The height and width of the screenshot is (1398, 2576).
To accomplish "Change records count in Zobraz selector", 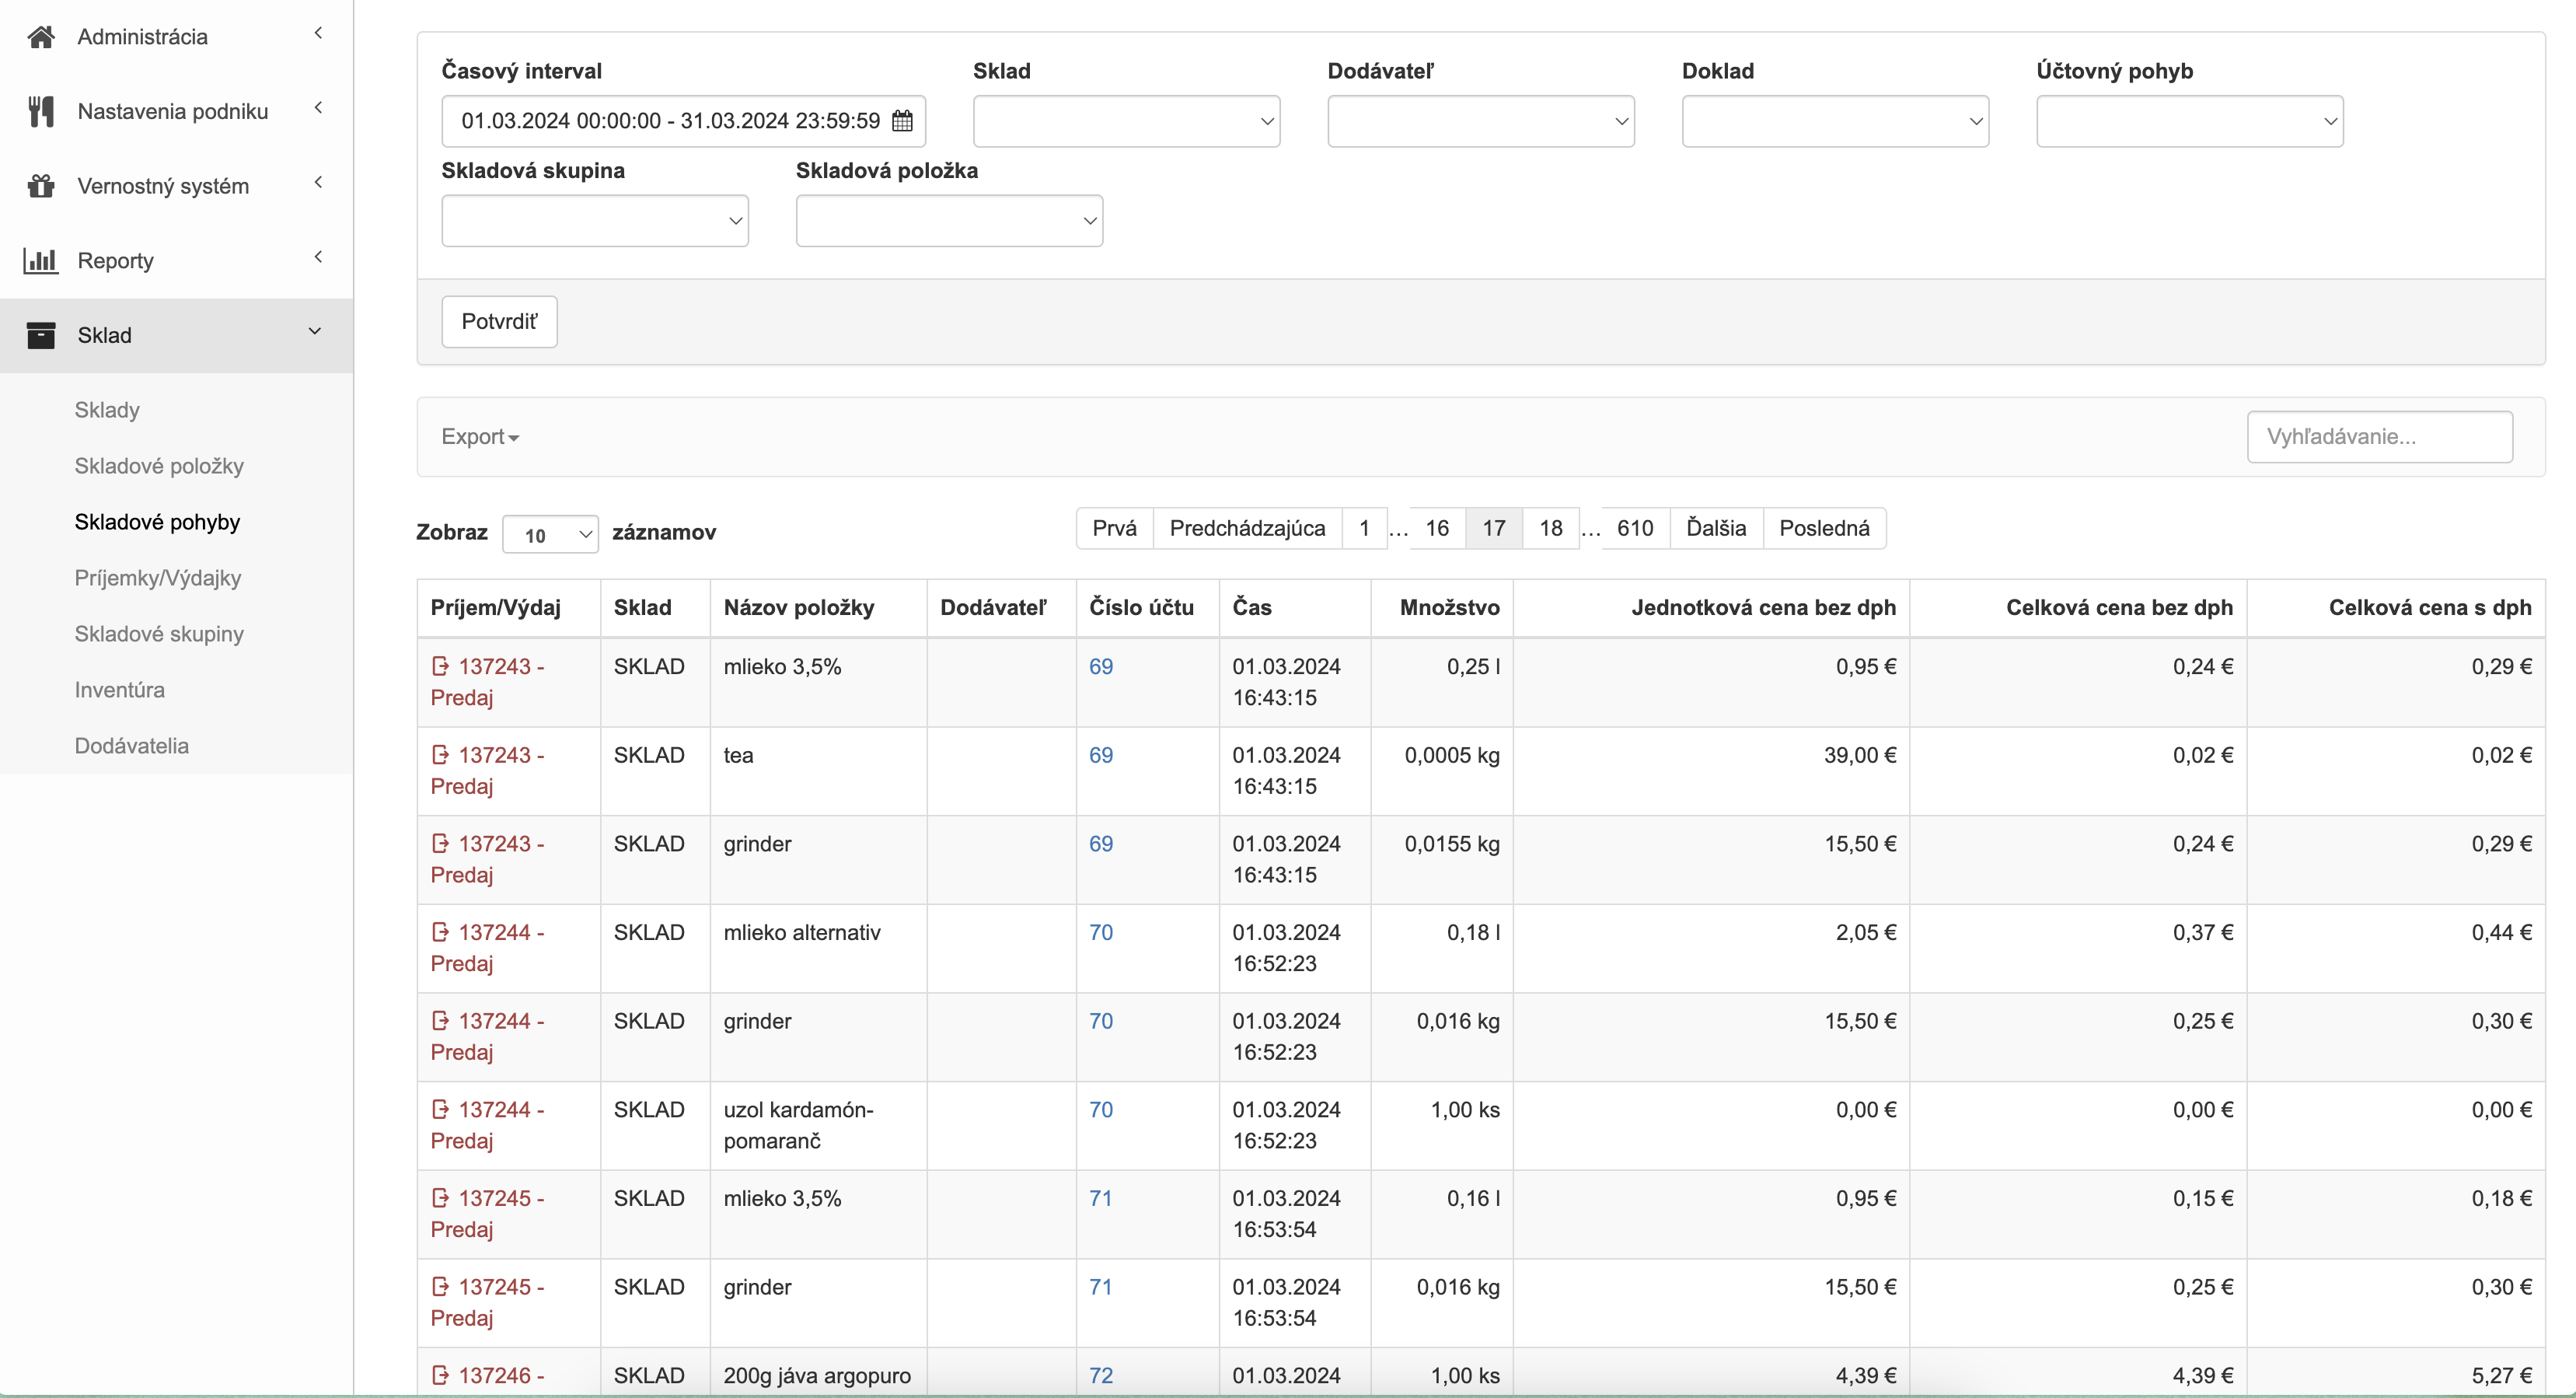I will tap(550, 533).
